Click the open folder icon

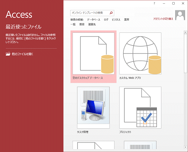point(8,54)
